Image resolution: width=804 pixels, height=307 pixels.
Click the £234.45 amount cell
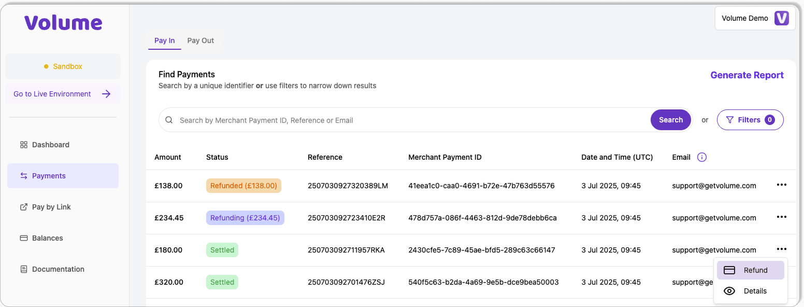(x=169, y=218)
